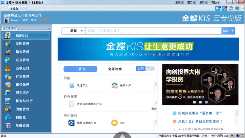Open 出纳管理 cashier icon

click(x=8, y=109)
